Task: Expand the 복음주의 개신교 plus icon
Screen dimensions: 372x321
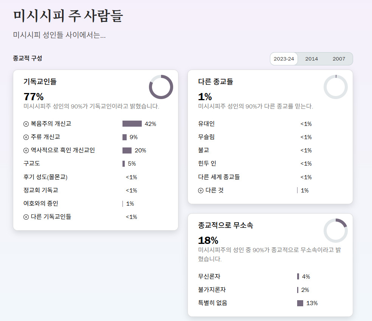Action: [26, 124]
